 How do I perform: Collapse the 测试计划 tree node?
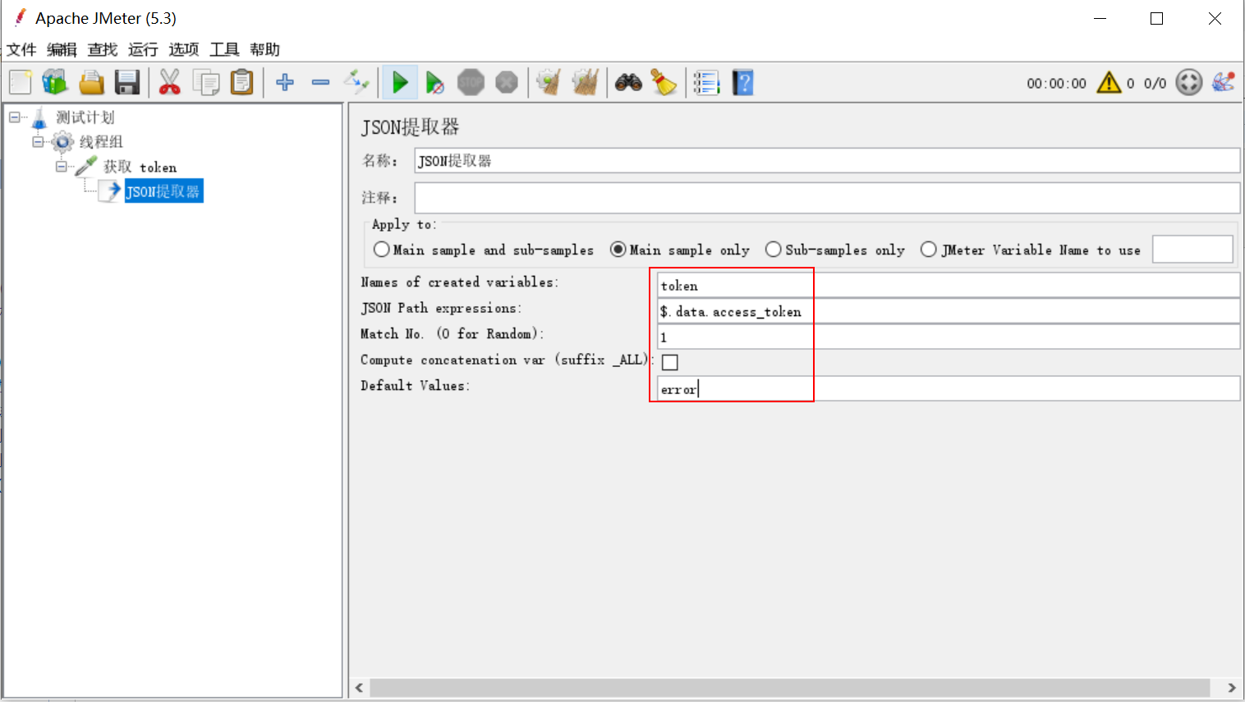coord(15,117)
